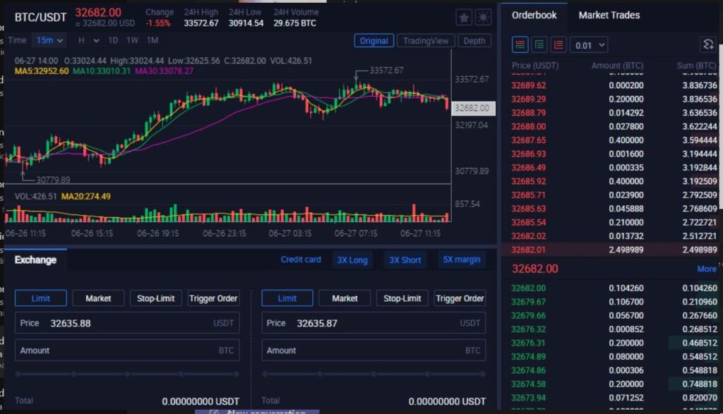
Task: Click the orderbook swap icon
Action: [x=708, y=44]
